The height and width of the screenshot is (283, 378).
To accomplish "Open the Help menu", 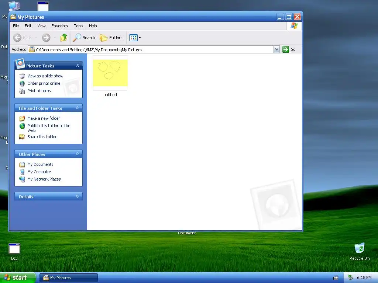I will (93, 26).
